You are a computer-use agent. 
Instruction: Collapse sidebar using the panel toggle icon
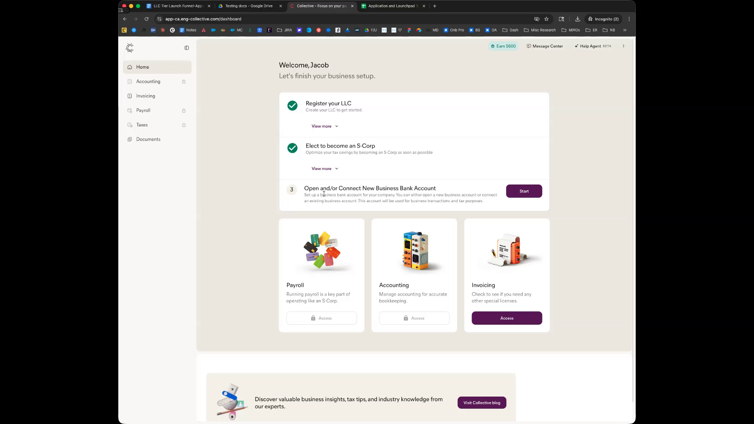click(x=187, y=48)
